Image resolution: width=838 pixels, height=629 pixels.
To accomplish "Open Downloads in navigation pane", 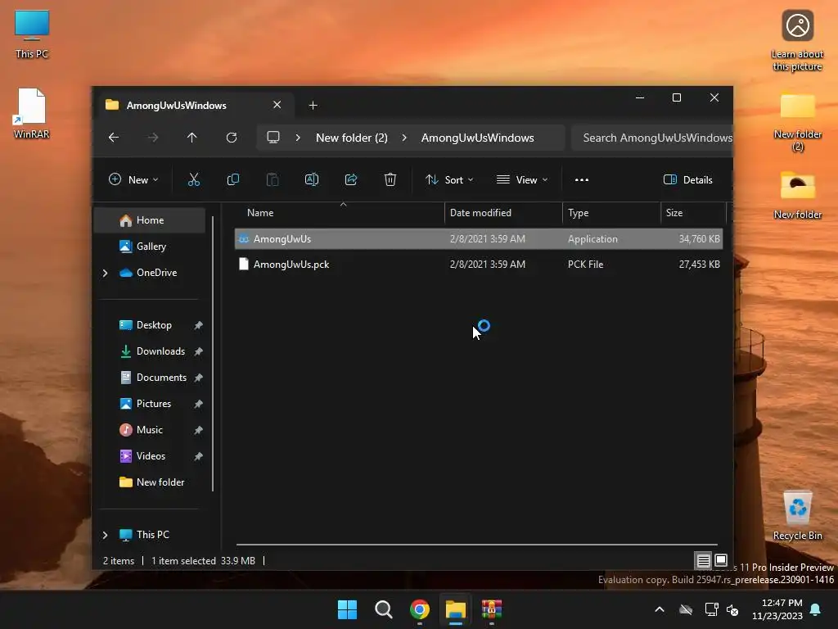I will 150,351.
